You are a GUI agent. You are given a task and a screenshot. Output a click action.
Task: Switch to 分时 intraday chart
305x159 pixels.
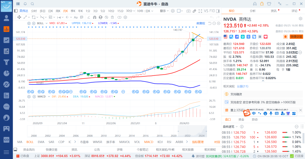click(34, 11)
